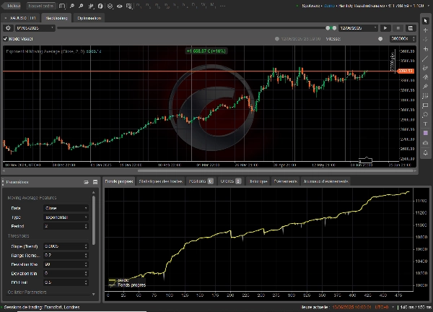433x312 pixels.
Task: Click the purple drawing color swatch
Action: 426,133
